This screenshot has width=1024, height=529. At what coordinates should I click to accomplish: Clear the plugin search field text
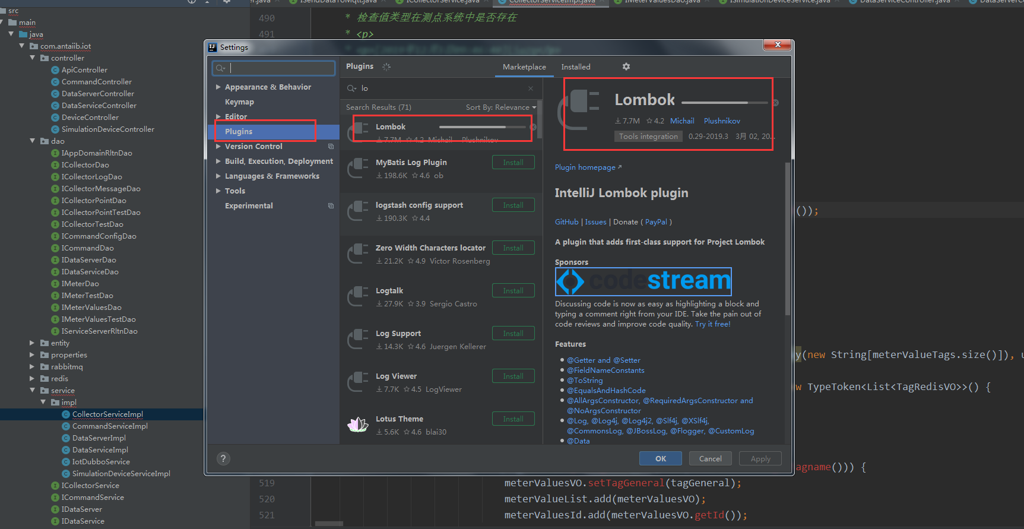click(531, 88)
